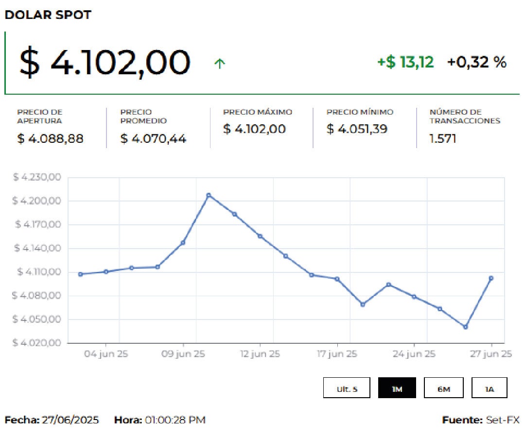Select the Ult. 5 time range

(347, 388)
